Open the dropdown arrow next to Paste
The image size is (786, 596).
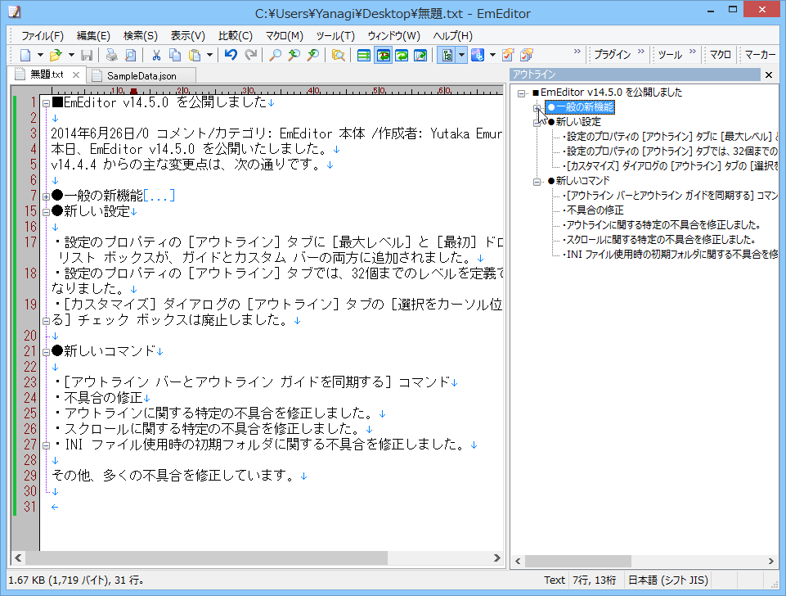tap(209, 55)
